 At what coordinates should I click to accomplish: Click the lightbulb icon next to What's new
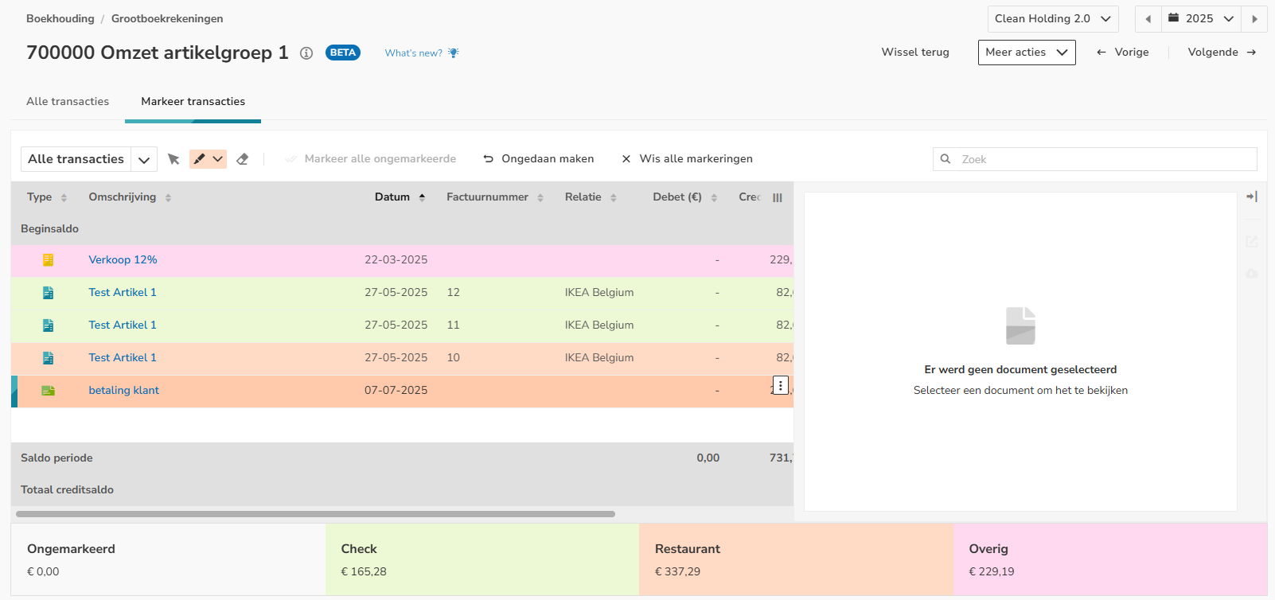pyautogui.click(x=454, y=53)
